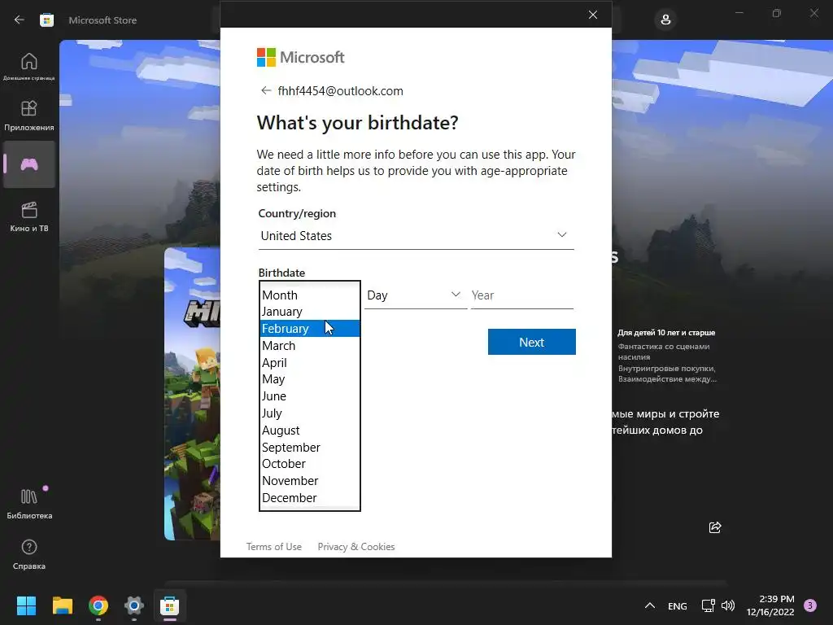Select the Gaming controller sidebar icon
The height and width of the screenshot is (625, 833).
28,164
